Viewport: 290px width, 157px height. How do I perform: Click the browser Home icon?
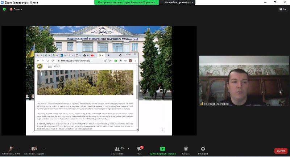(x=53, y=61)
